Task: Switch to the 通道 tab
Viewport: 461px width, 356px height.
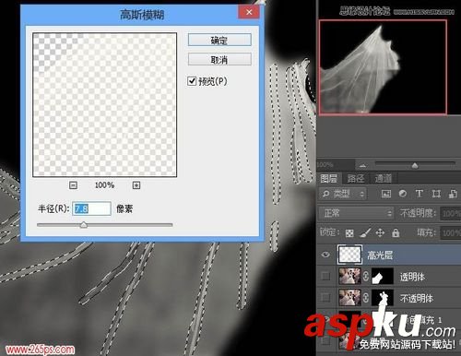Action: click(x=384, y=178)
